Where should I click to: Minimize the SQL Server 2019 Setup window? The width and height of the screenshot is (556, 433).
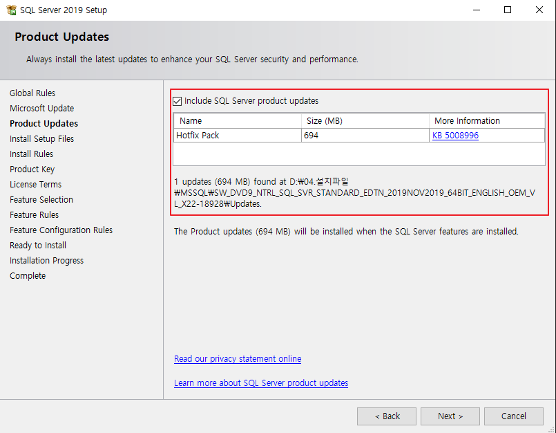tap(477, 10)
